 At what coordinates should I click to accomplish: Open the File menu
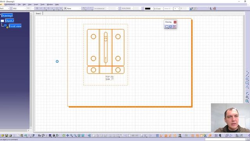point(19,4)
